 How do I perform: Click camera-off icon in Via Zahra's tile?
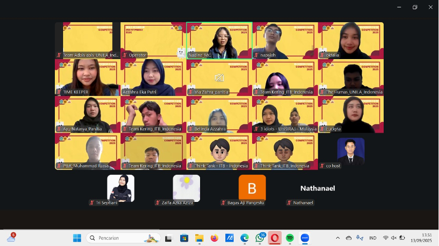219,77
